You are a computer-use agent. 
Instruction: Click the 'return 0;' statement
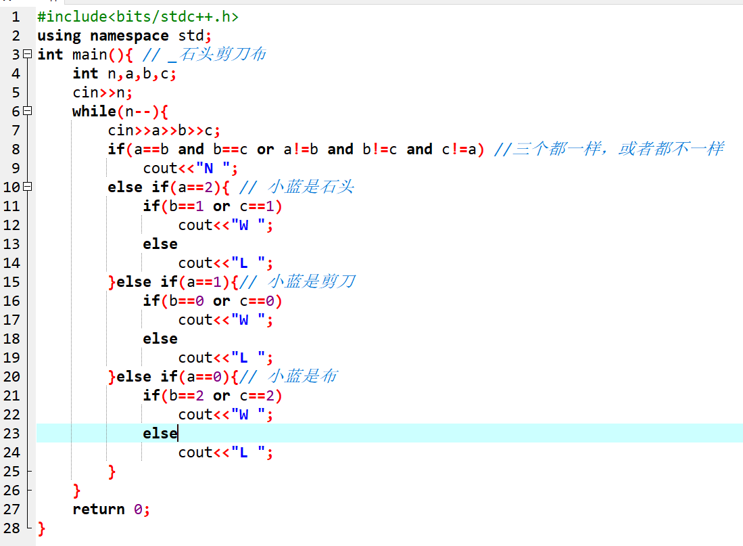click(111, 509)
